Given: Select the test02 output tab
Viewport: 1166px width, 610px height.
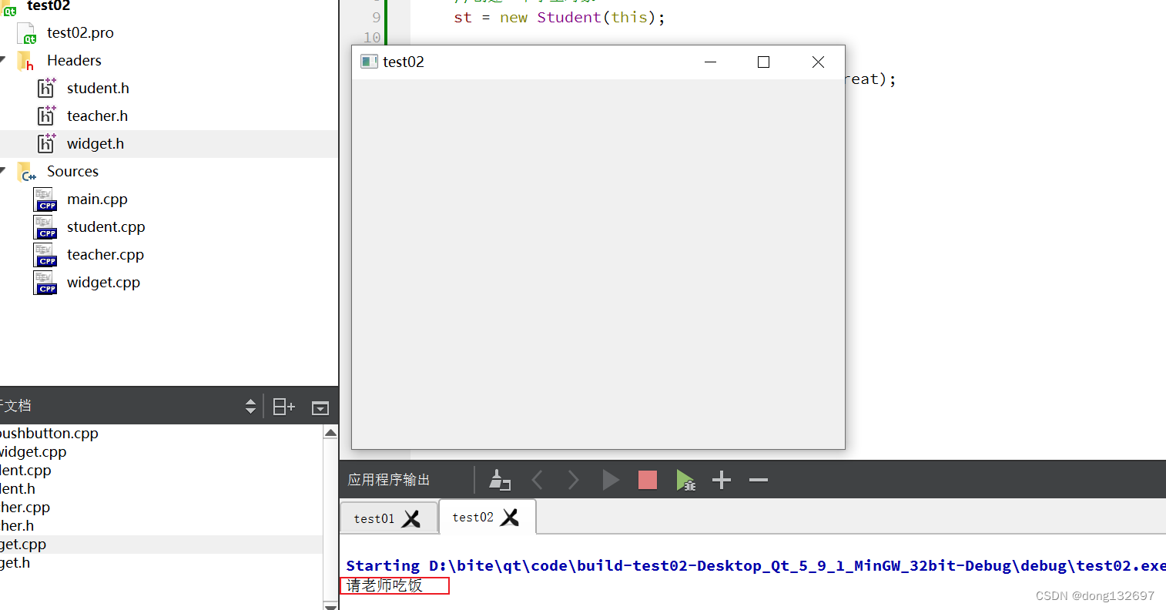Looking at the screenshot, I should [x=473, y=517].
